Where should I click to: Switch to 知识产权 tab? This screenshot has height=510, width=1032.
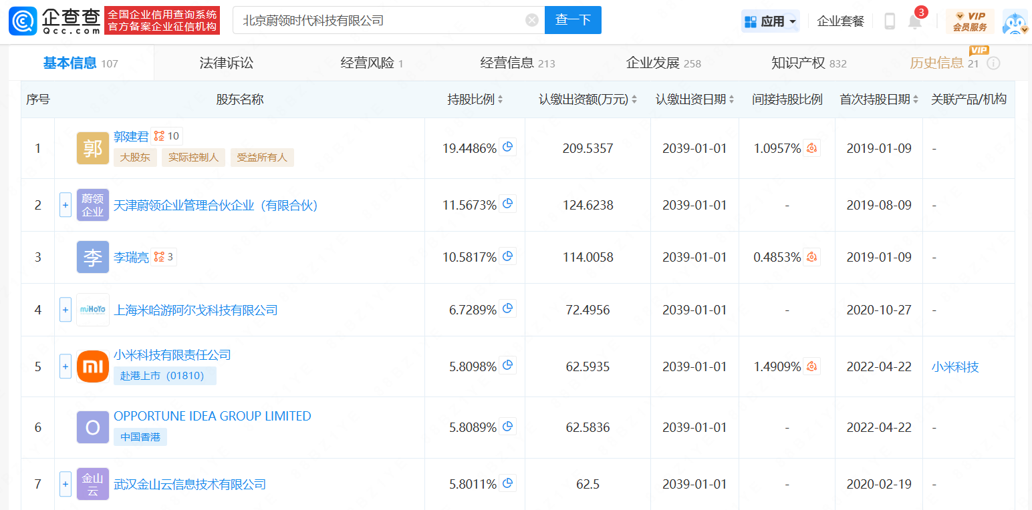[809, 63]
